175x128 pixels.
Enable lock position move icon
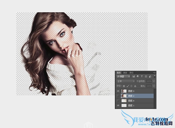(x=131, y=86)
